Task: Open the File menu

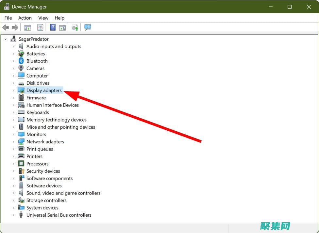Action: (x=8, y=18)
